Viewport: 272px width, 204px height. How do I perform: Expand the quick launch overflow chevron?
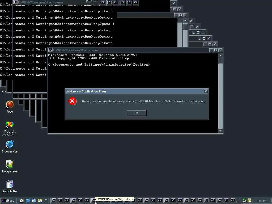pos(46,200)
